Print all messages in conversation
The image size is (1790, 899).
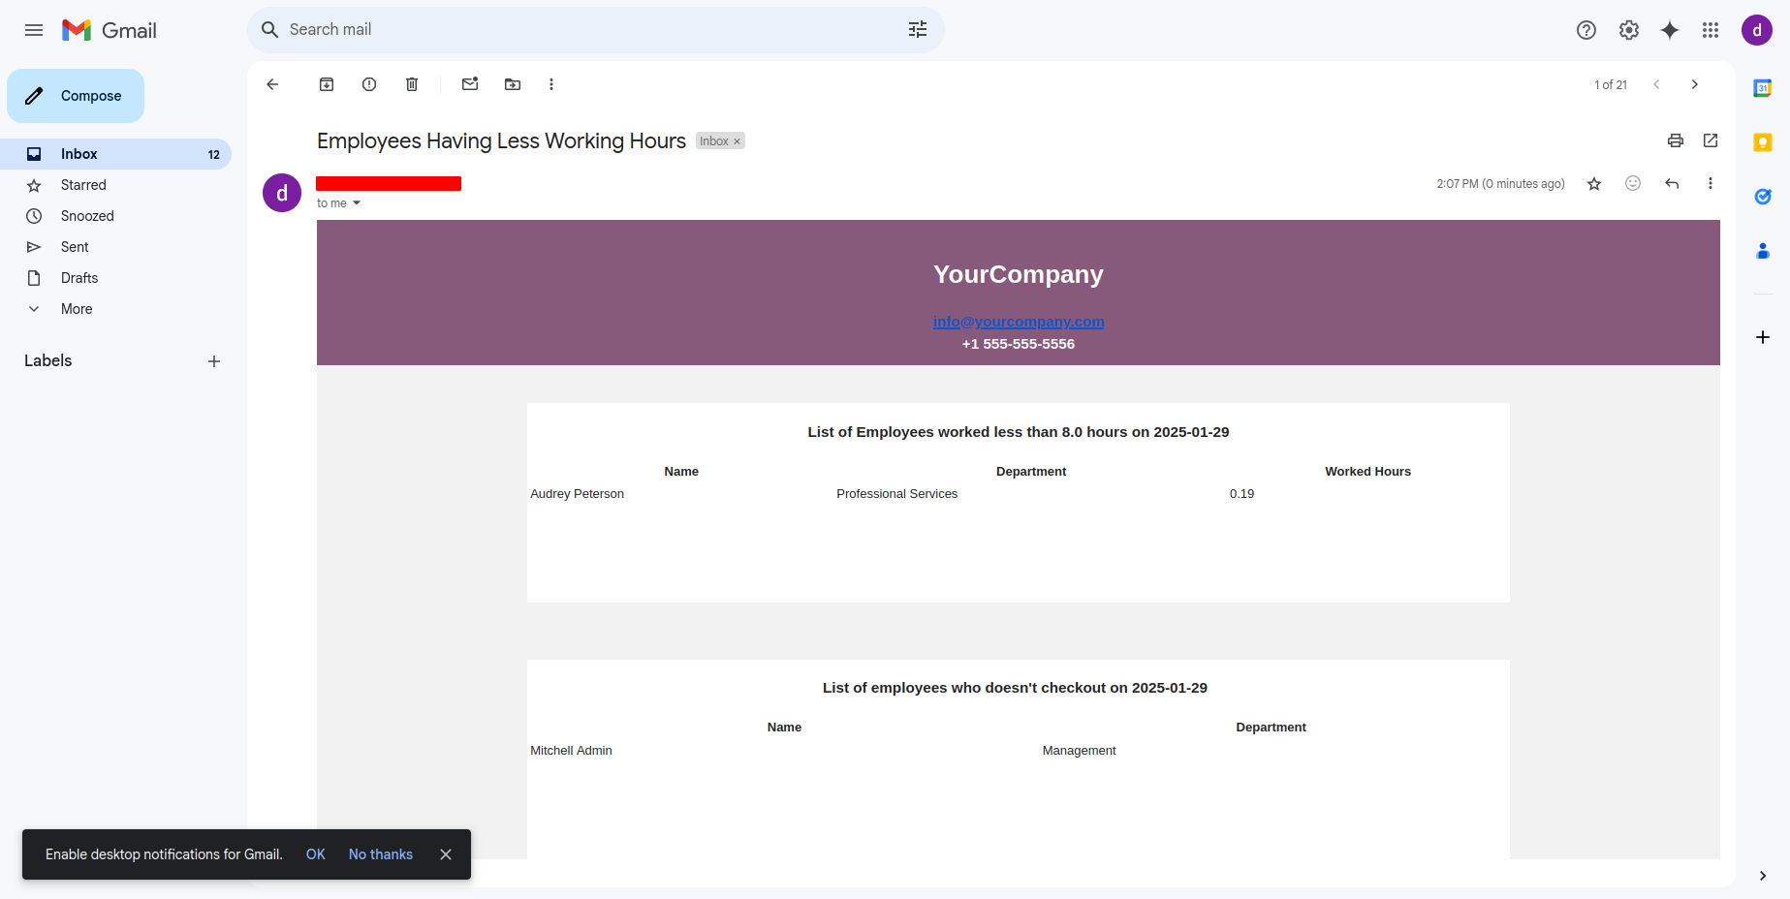tap(1676, 140)
